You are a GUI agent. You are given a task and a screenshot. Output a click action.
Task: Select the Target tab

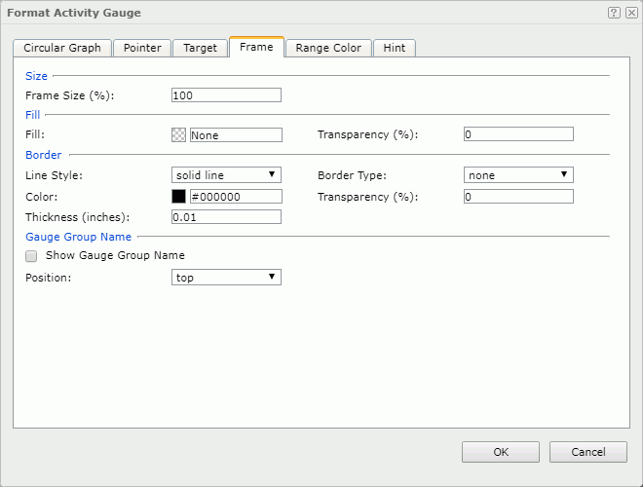click(x=201, y=48)
